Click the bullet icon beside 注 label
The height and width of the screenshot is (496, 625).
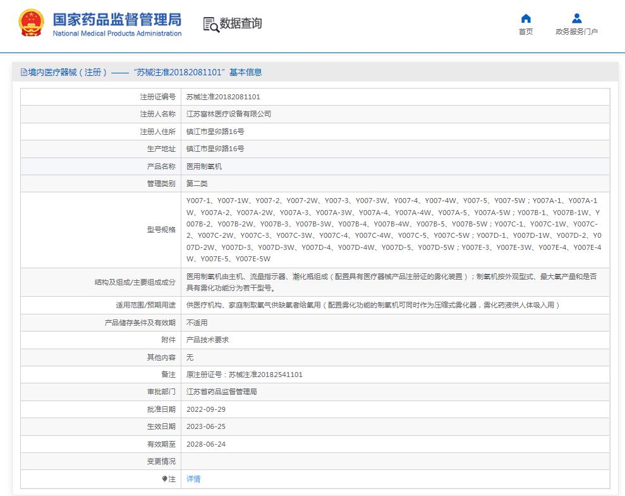click(x=165, y=480)
